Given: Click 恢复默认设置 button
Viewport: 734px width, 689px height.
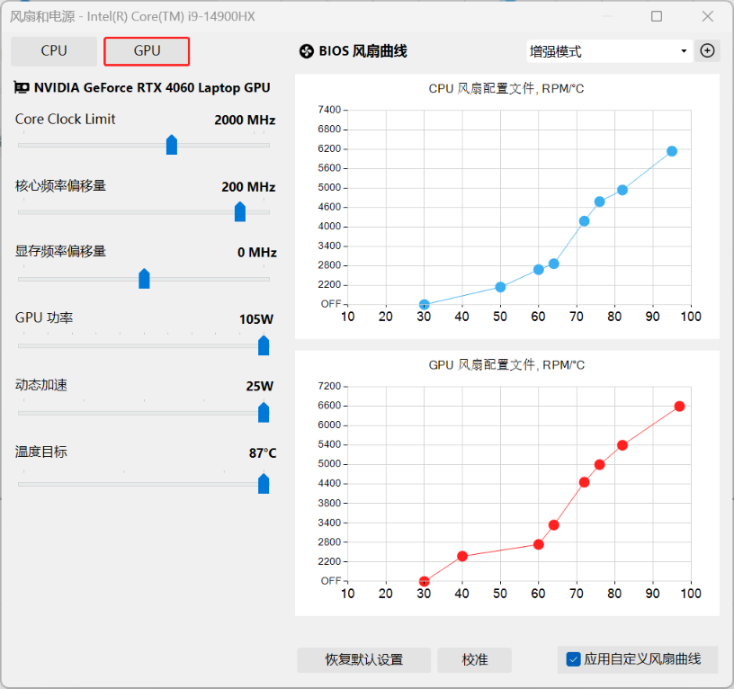Looking at the screenshot, I should pyautogui.click(x=363, y=660).
